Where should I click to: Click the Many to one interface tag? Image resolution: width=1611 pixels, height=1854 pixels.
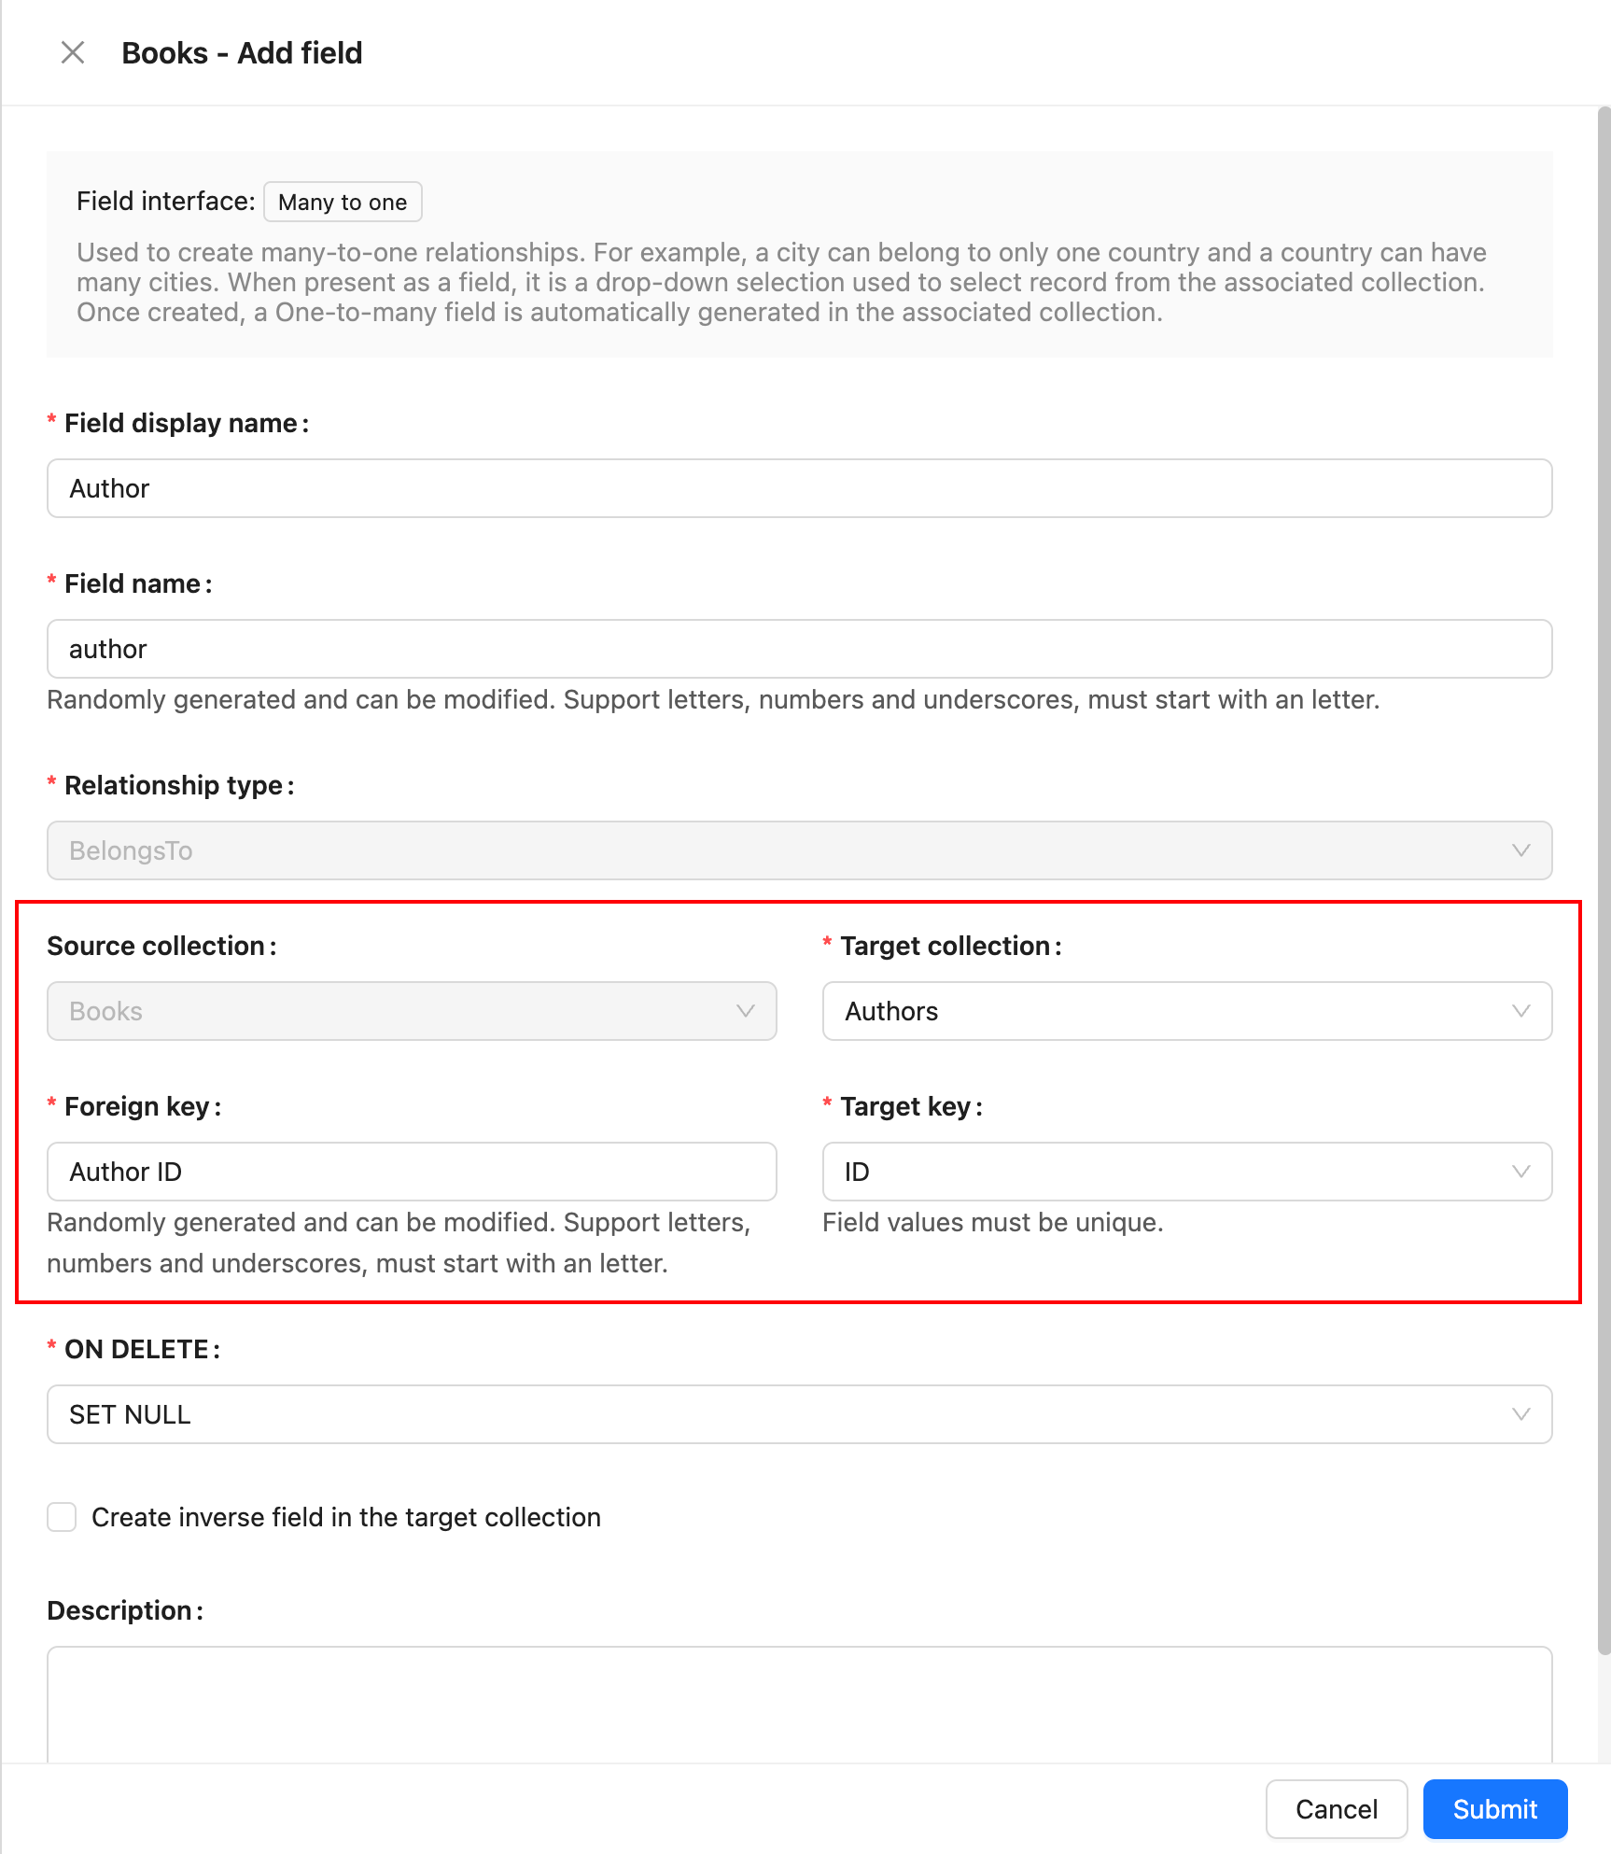click(x=343, y=203)
